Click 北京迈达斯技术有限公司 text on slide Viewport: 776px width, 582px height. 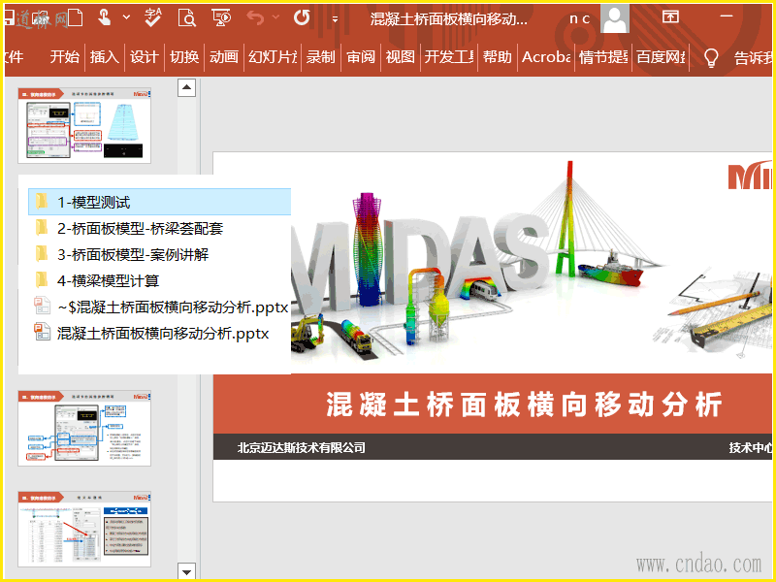coord(301,447)
